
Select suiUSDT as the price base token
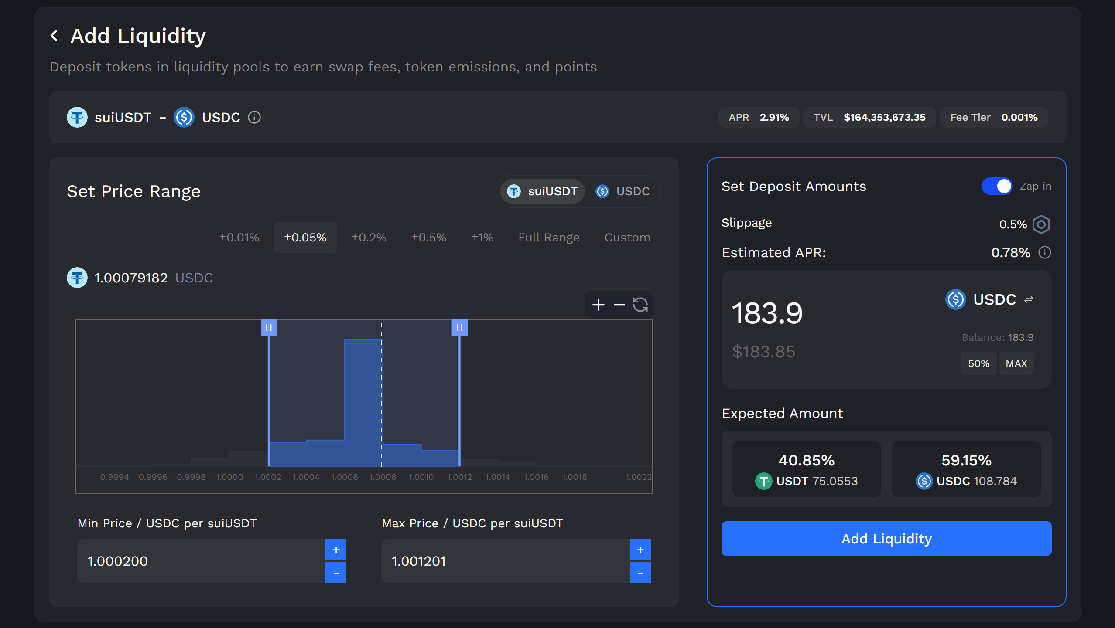542,191
